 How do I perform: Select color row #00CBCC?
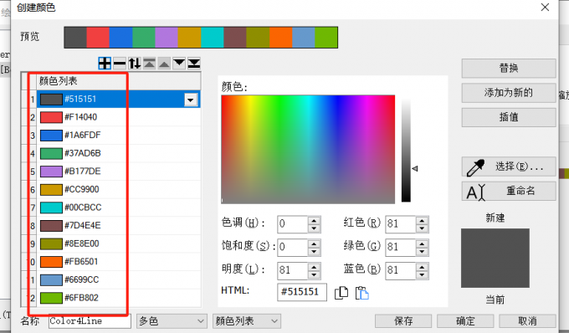tap(118, 207)
